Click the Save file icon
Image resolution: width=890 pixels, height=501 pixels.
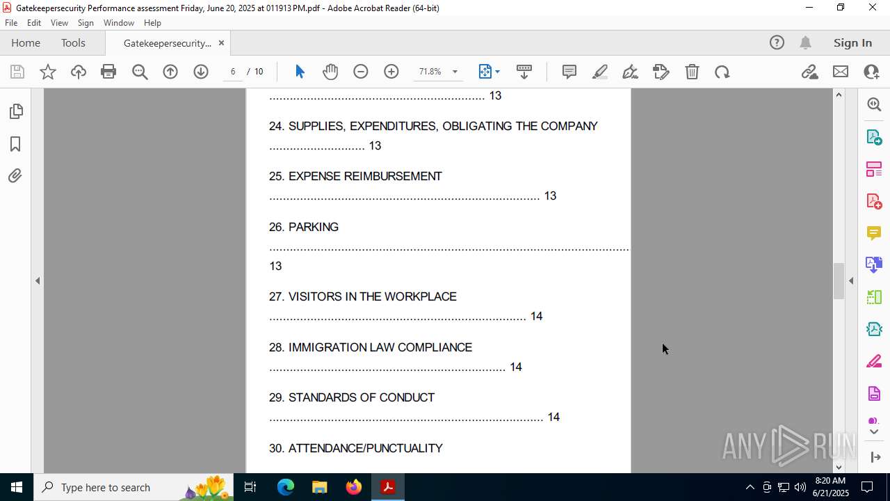point(17,72)
